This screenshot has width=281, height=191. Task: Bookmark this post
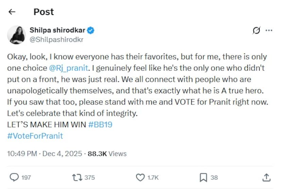click(203, 177)
